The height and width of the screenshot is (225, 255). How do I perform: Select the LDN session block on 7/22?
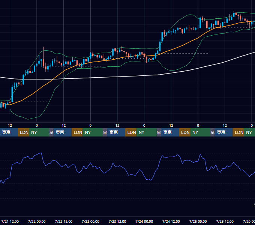(x=77, y=132)
